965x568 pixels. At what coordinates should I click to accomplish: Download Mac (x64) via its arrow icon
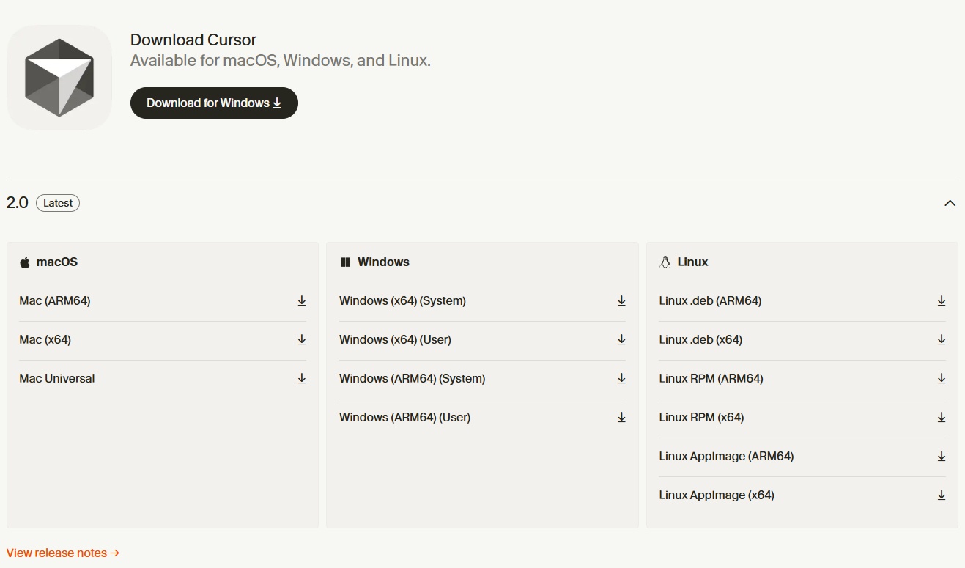[301, 339]
